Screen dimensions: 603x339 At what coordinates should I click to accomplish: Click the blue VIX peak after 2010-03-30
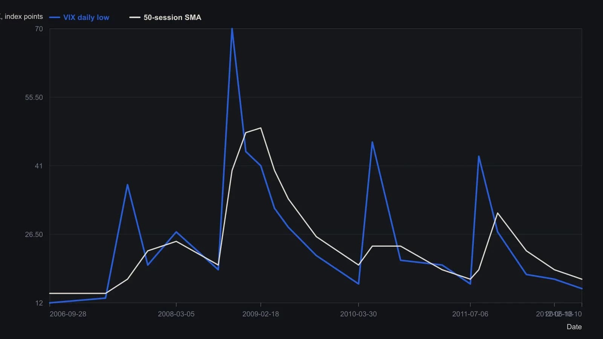[372, 142]
